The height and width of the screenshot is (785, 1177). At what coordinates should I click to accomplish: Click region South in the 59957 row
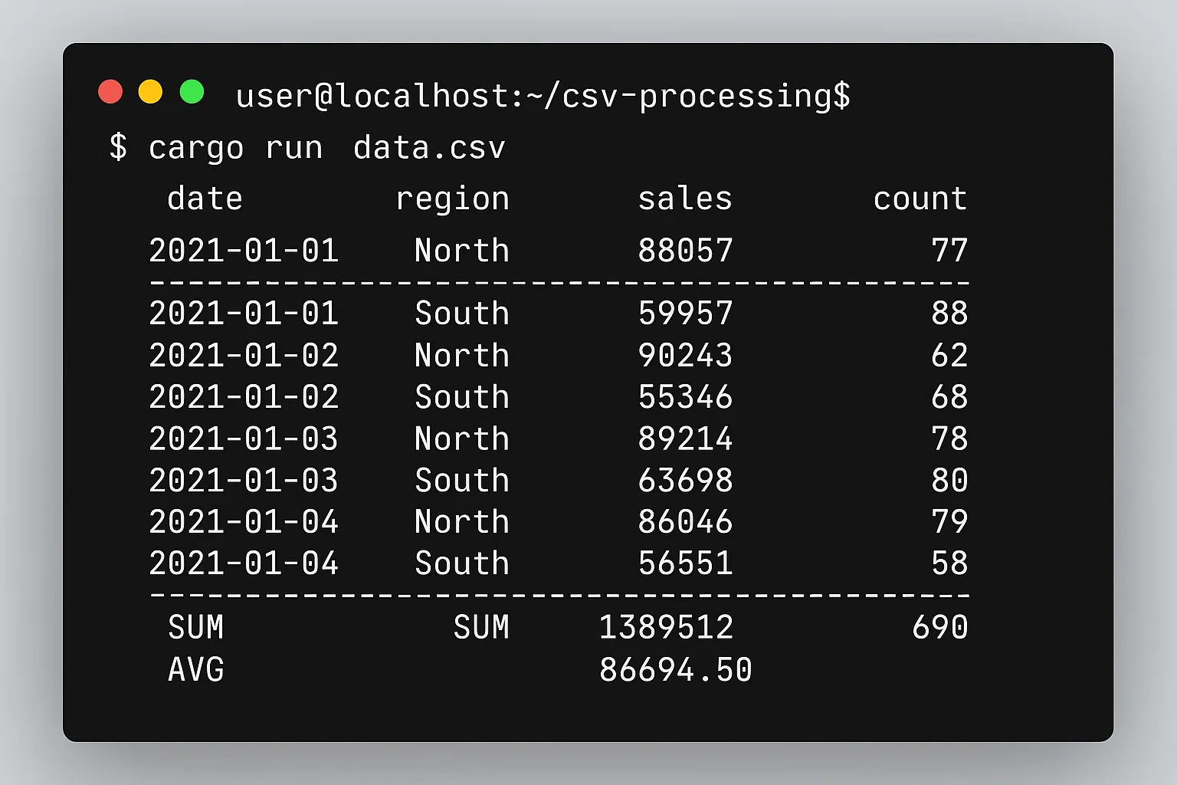[x=462, y=314]
